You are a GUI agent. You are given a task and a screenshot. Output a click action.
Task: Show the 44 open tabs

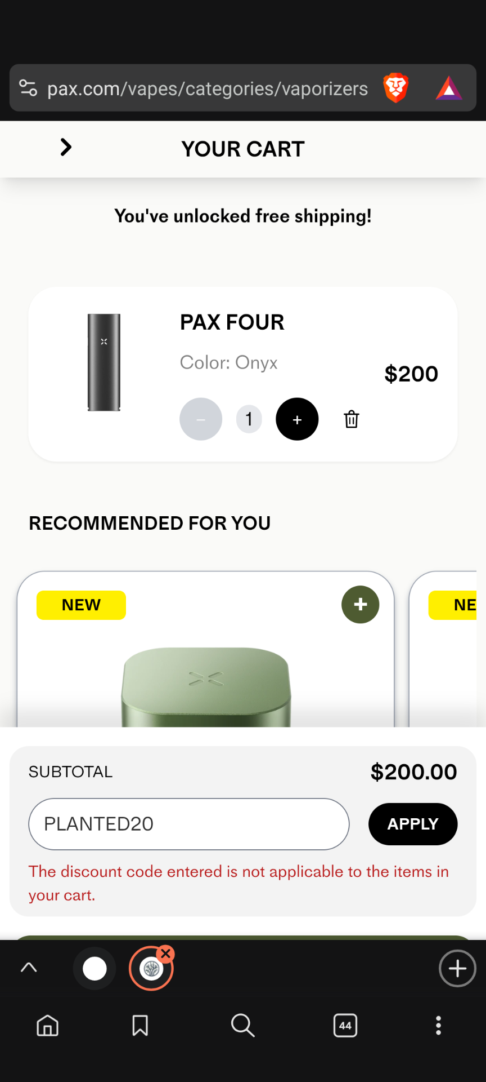click(x=345, y=1025)
